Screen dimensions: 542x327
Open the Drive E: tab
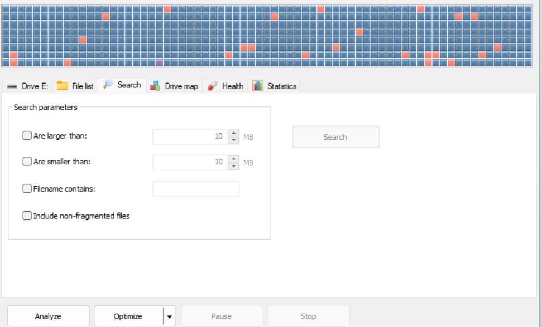28,86
